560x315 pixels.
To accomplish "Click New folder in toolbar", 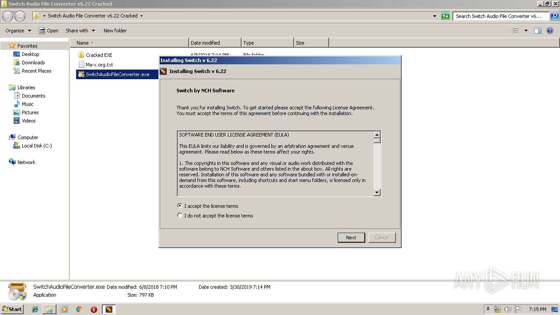I will pyautogui.click(x=115, y=31).
